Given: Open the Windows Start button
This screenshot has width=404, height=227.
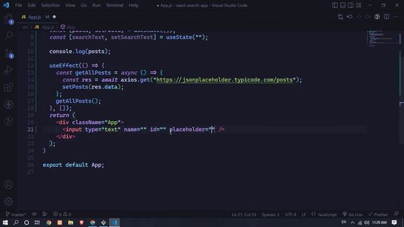Looking at the screenshot, I should coord(5,223).
